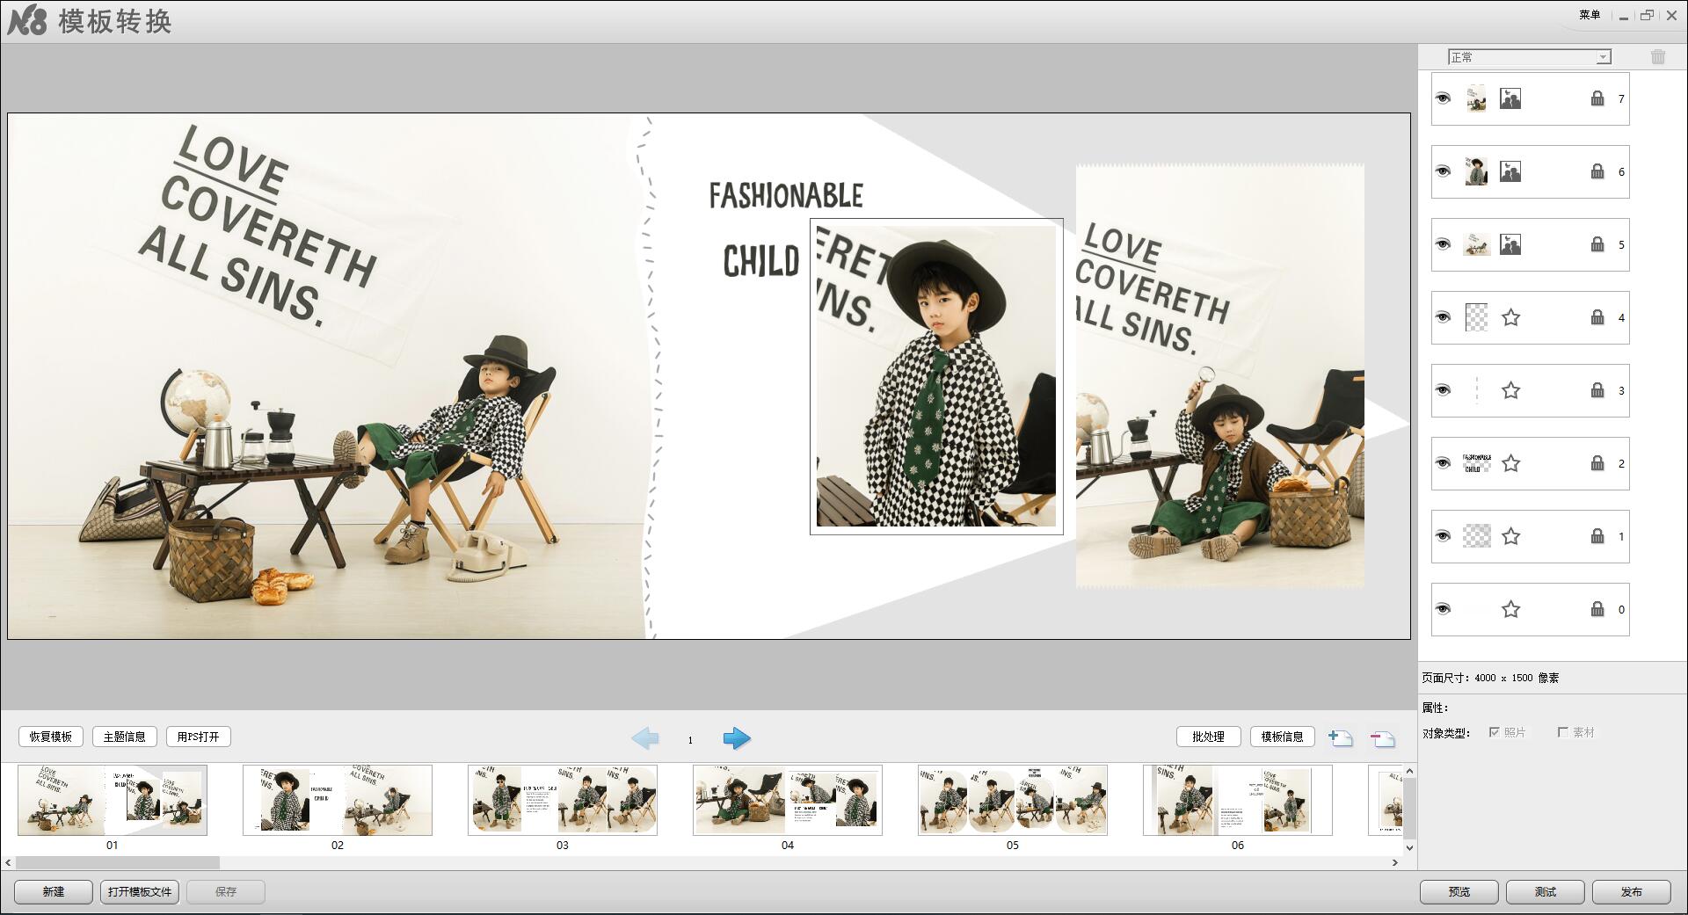The image size is (1688, 915).
Task: Go to previous page arrow
Action: (645, 738)
